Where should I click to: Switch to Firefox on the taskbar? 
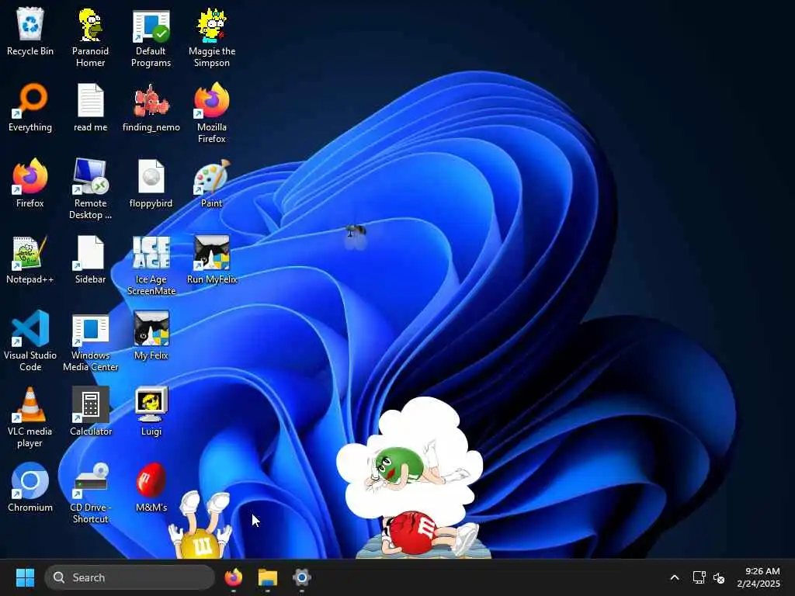233,577
